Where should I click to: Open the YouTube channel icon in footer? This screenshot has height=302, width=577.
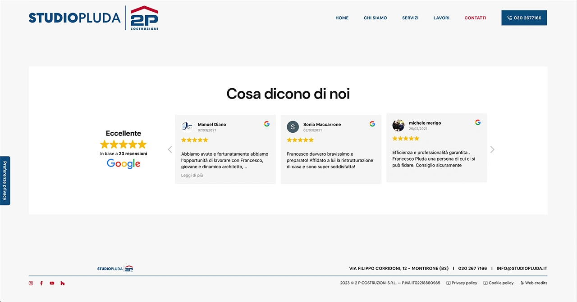coord(52,283)
